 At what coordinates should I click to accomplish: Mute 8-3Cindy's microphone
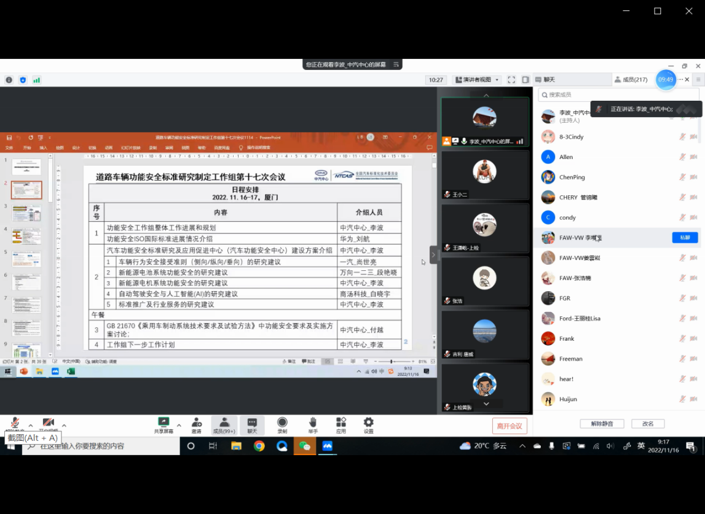coord(682,136)
